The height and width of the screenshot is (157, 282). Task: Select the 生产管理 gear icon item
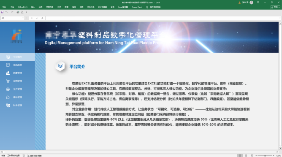[8, 89]
